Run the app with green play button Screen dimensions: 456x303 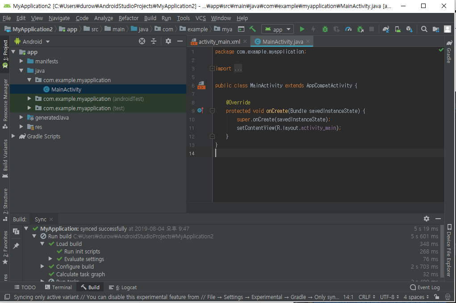point(302,29)
